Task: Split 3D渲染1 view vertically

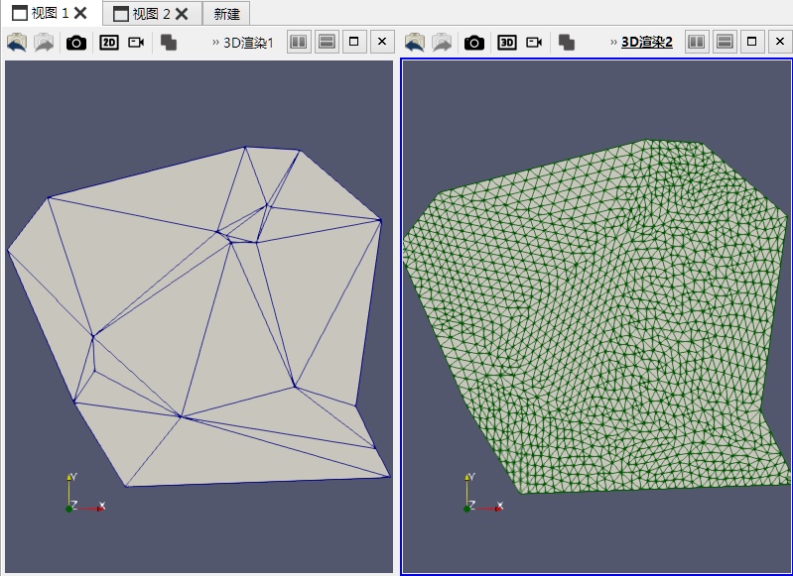Action: click(328, 42)
